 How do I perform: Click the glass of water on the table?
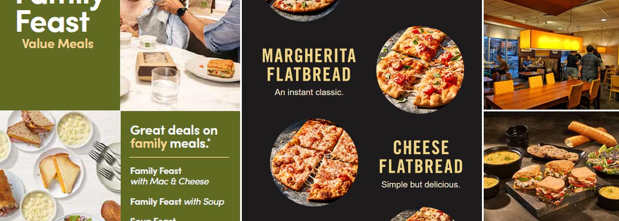[165, 84]
